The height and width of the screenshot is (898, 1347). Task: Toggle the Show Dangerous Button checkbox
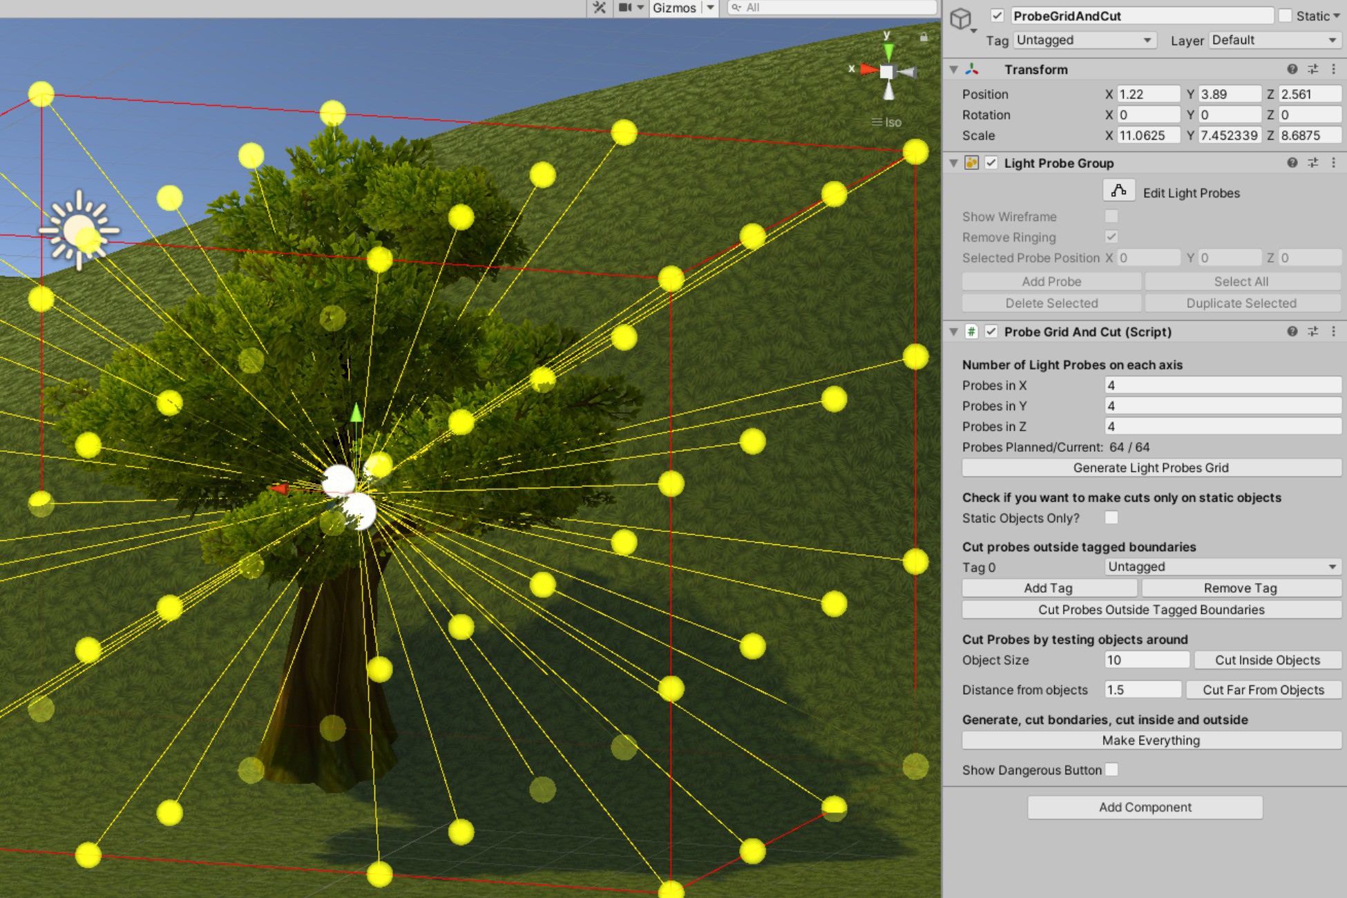(x=1112, y=770)
